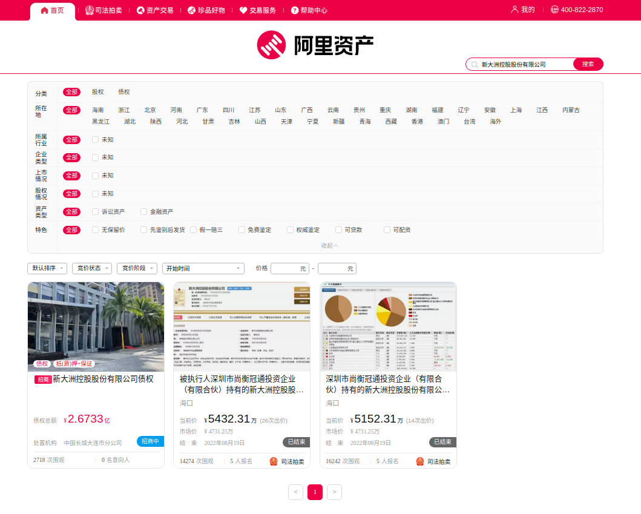Click the 司法拍卖 emblem on 5432.31万 card
This screenshot has height=514, width=641.
(274, 462)
